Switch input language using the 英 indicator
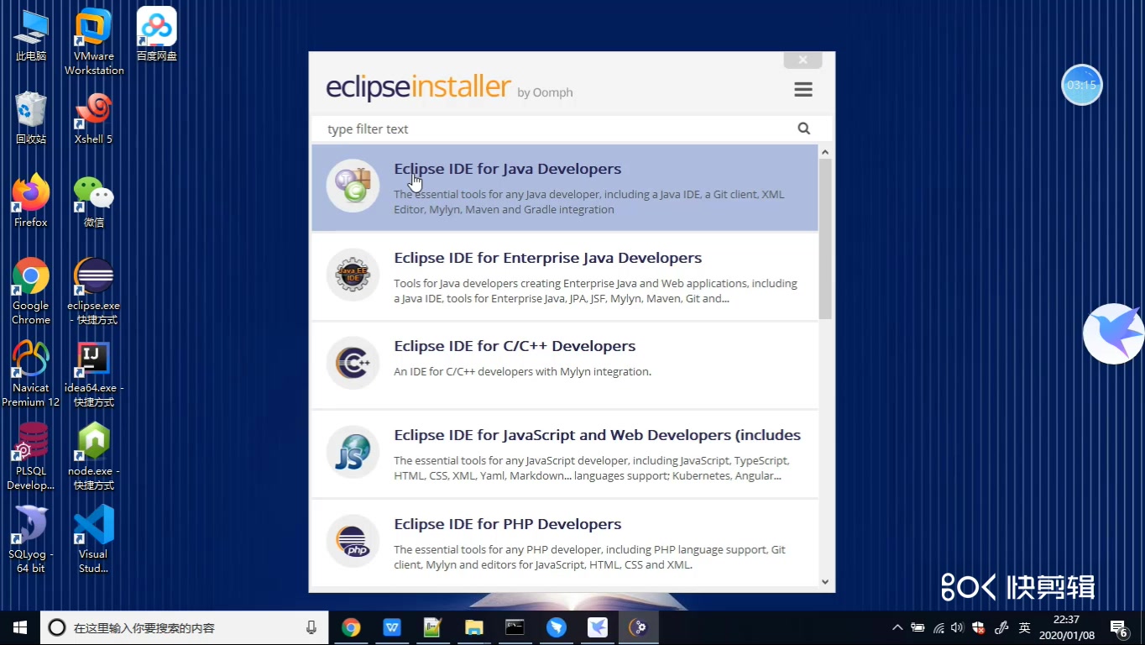This screenshot has width=1145, height=645. 1024,627
